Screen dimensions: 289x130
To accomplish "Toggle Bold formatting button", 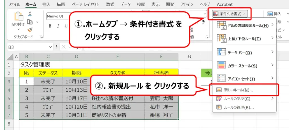I will 50,26.
